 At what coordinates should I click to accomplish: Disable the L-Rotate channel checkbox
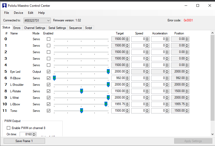click(x=48, y=91)
